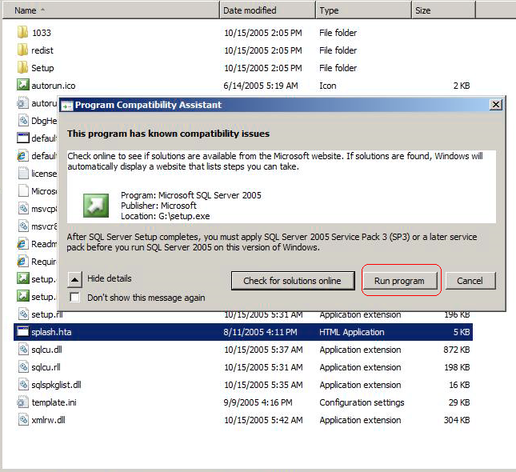Close the Program Compatibility Assistant dialog

[x=496, y=105]
